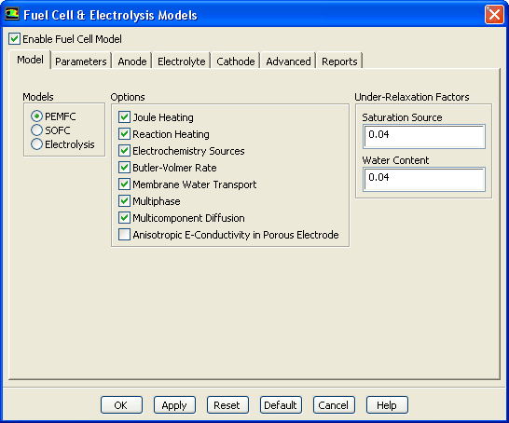The width and height of the screenshot is (509, 423).
Task: Enable Anisotropic E-Conductivity in Porous Electrode
Action: (124, 235)
